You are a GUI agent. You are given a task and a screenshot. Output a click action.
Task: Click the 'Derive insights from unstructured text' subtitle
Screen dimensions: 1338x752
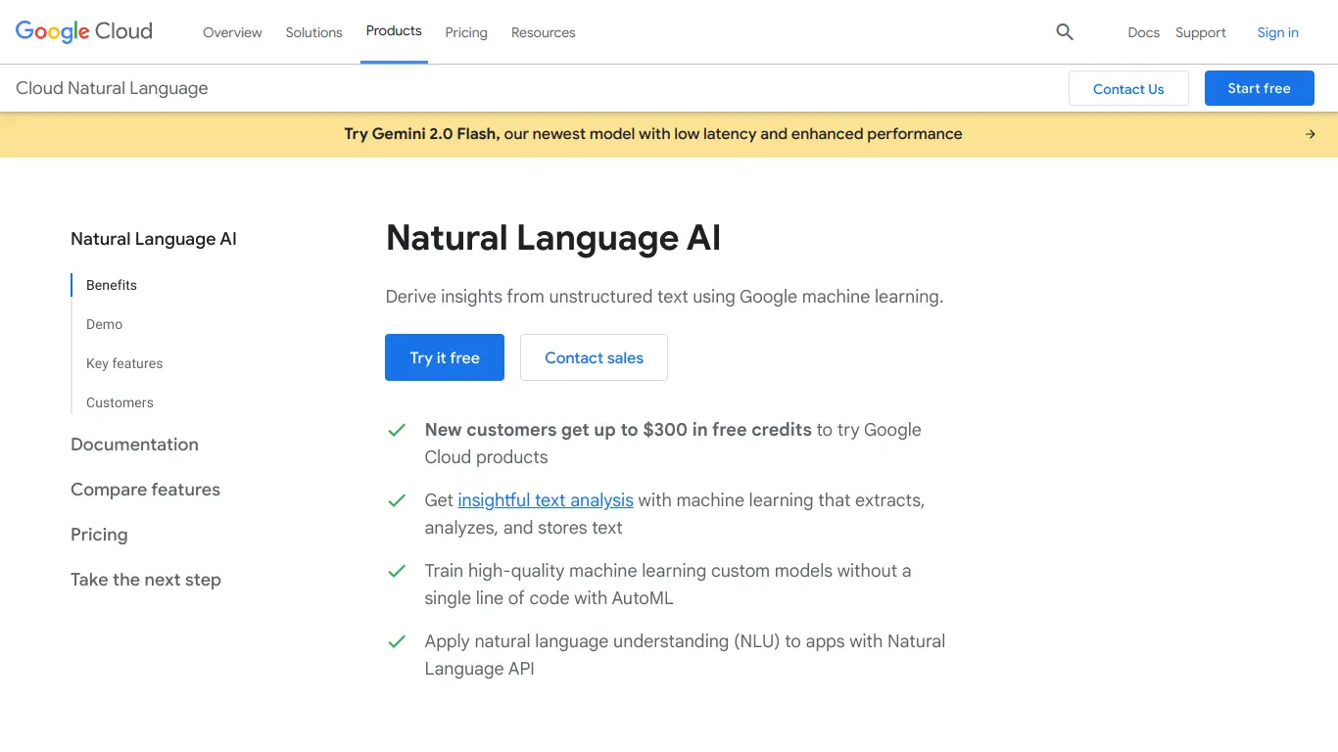click(664, 297)
